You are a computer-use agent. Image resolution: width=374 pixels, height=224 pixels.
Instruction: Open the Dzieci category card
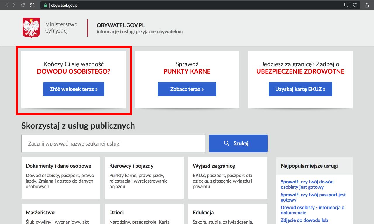pyautogui.click(x=144, y=214)
